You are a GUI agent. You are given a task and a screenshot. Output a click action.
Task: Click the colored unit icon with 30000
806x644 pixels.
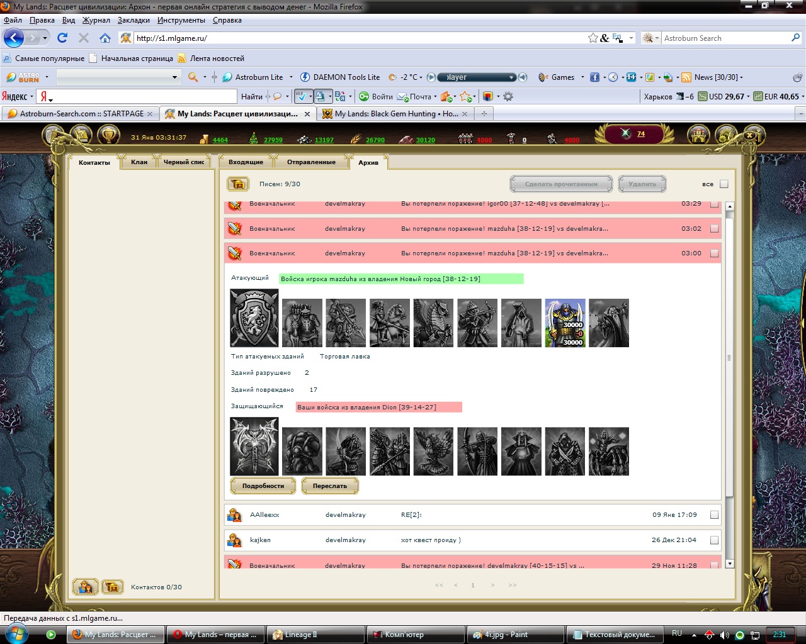565,323
